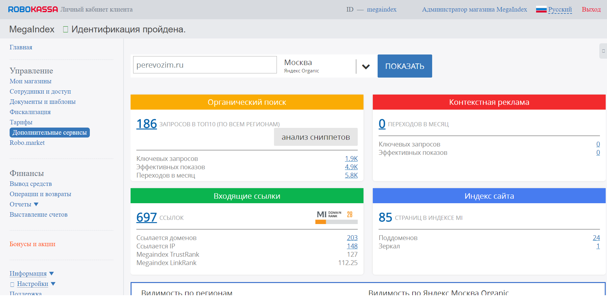Open Robo.market link

coord(27,143)
